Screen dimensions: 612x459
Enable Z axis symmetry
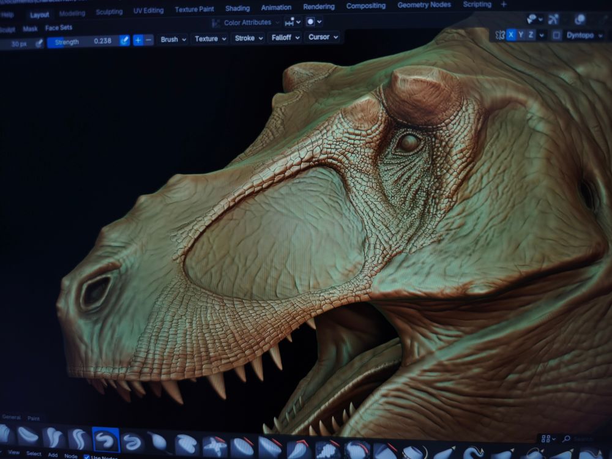[531, 35]
